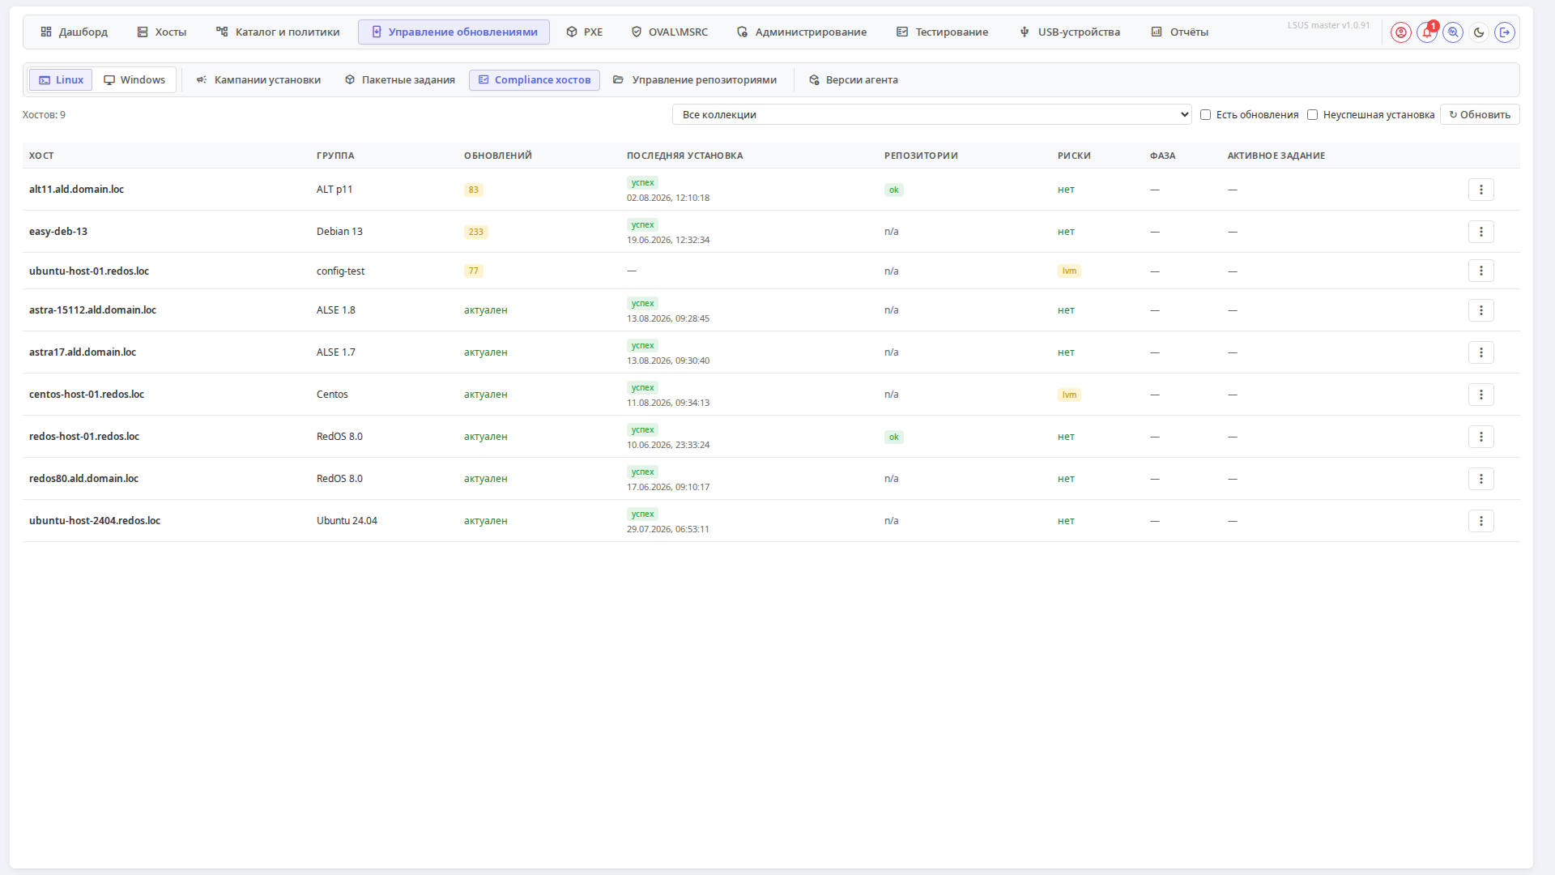Click the 233 updates badge
This screenshot has width=1555, height=875.
(x=476, y=233)
